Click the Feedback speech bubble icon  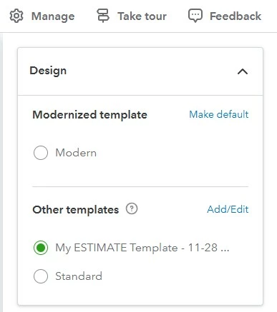(195, 16)
